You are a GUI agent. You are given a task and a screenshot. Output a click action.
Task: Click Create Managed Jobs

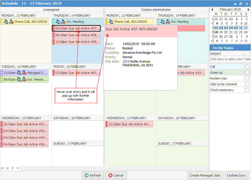coord(205,175)
